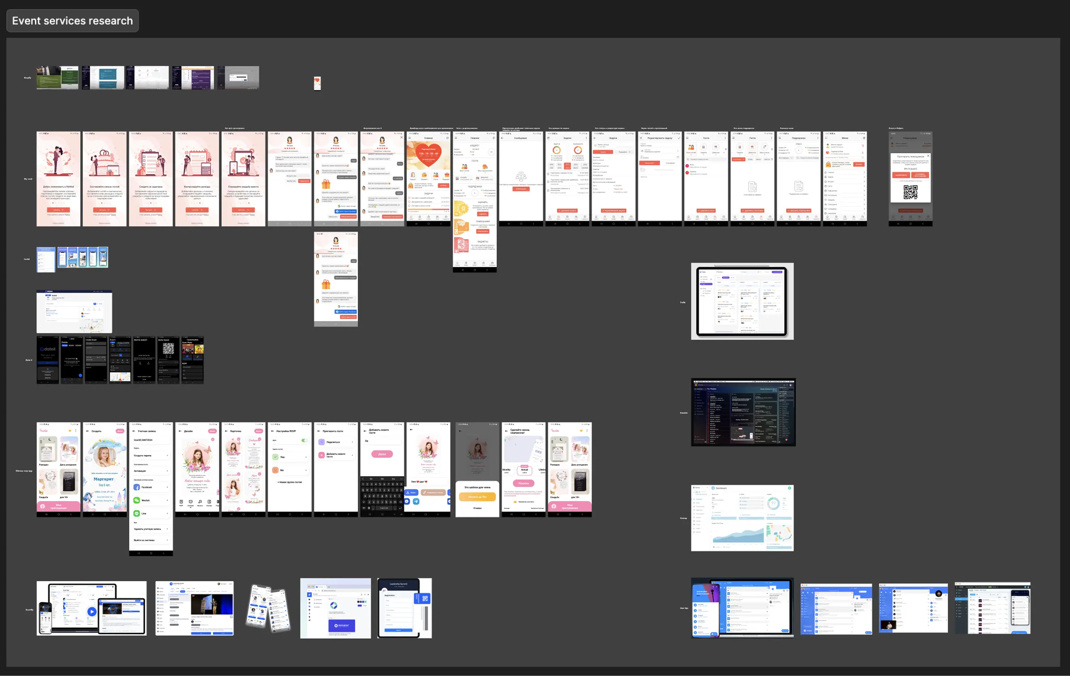Click the red heart countdown on MyWed dashboard
1070x676 pixels.
(x=428, y=154)
